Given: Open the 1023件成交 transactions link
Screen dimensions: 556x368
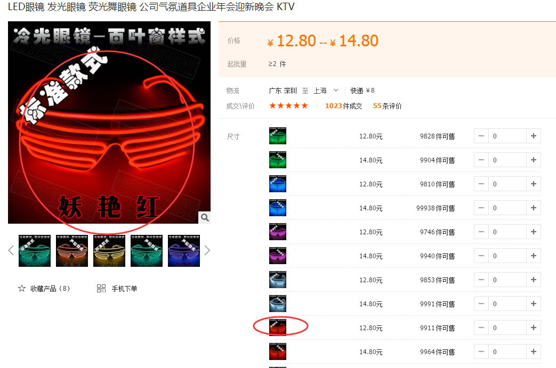Looking at the screenshot, I should click(343, 106).
